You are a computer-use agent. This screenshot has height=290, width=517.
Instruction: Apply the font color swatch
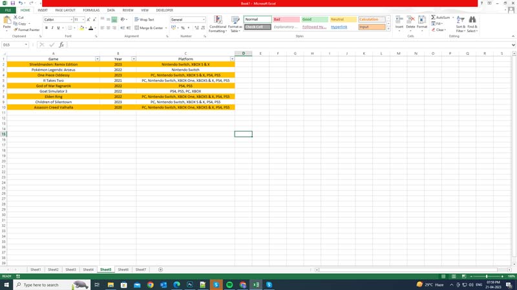(91, 28)
